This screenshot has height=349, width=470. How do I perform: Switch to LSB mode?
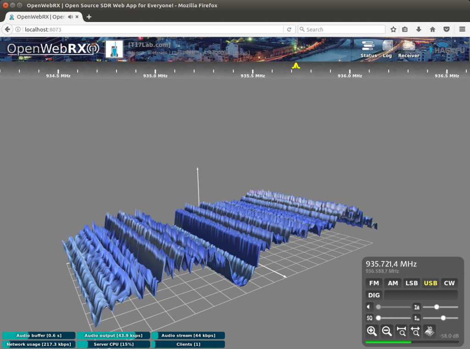(411, 283)
